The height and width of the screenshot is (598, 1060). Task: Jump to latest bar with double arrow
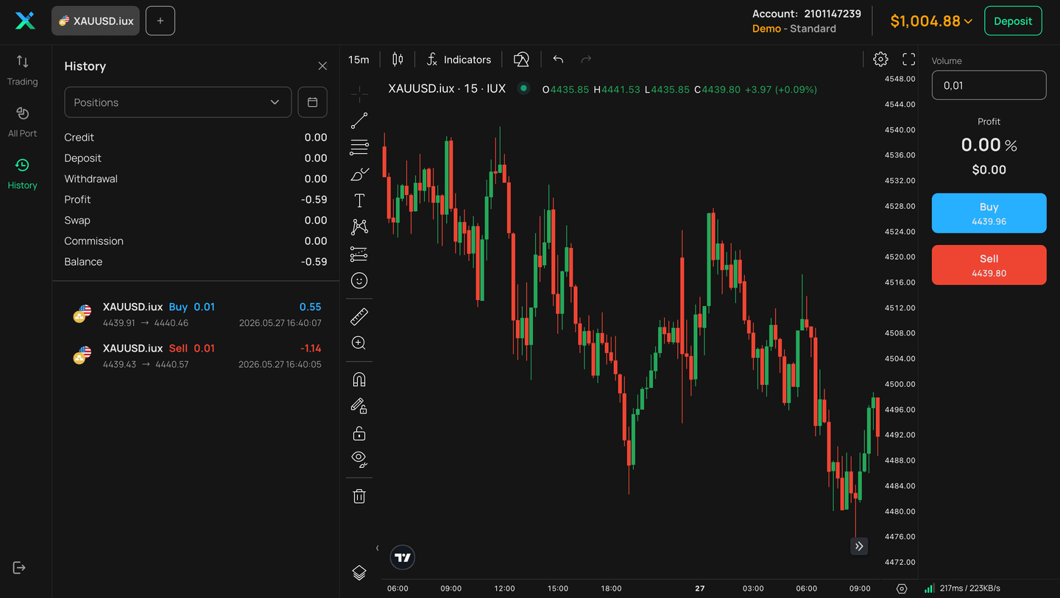tap(859, 546)
